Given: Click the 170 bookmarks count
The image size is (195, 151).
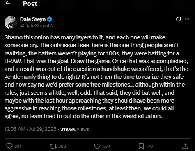Looking at the screenshot, I should point(149,146).
